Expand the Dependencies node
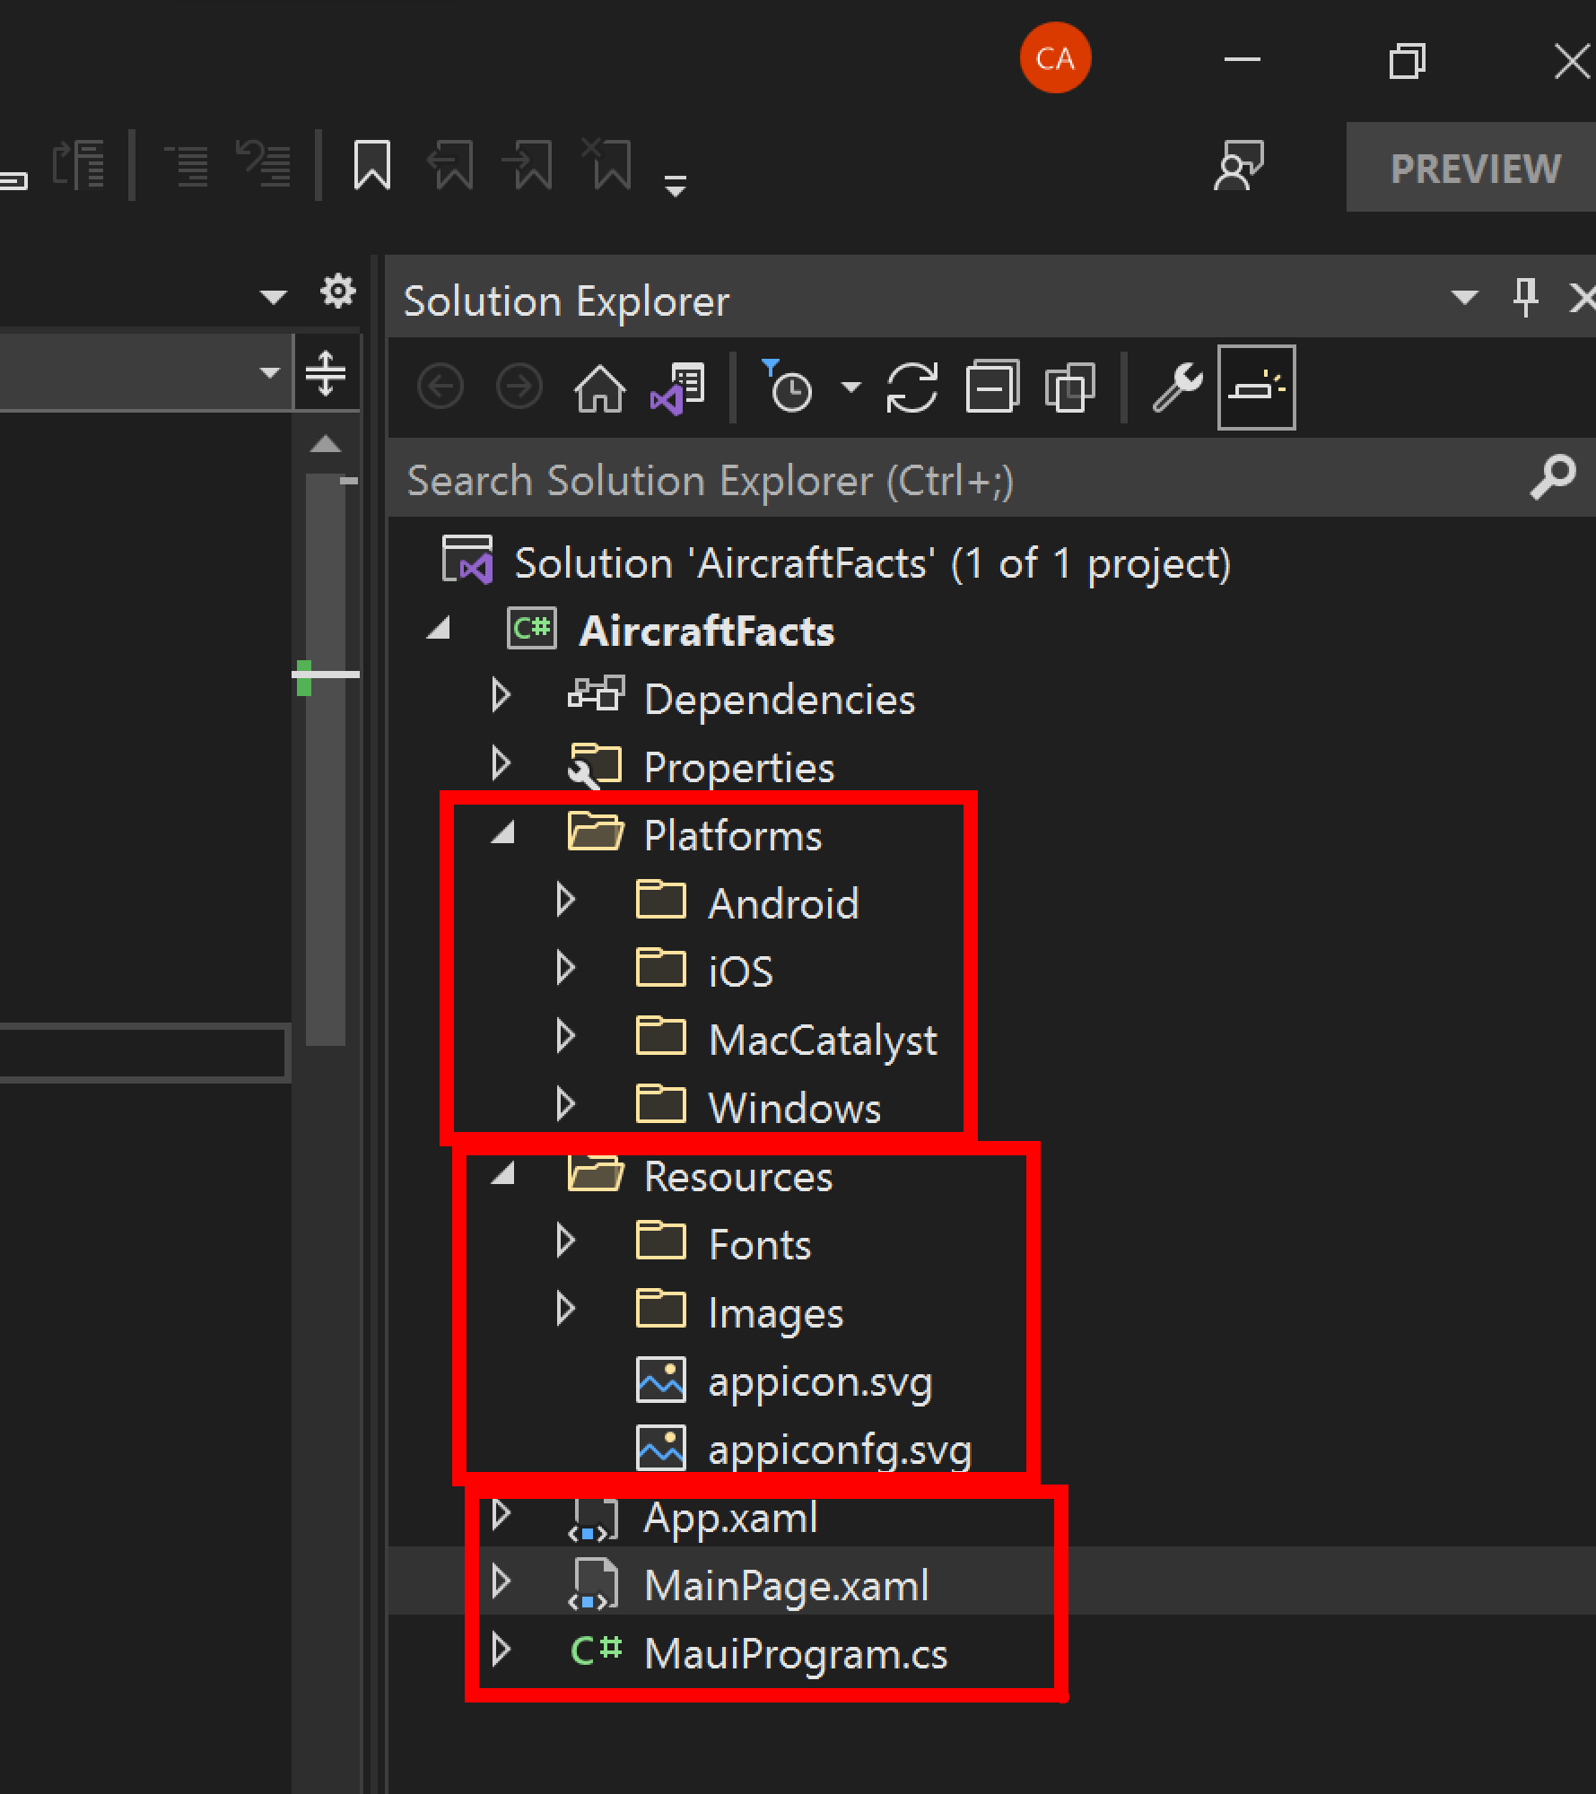The height and width of the screenshot is (1794, 1596). pos(501,696)
